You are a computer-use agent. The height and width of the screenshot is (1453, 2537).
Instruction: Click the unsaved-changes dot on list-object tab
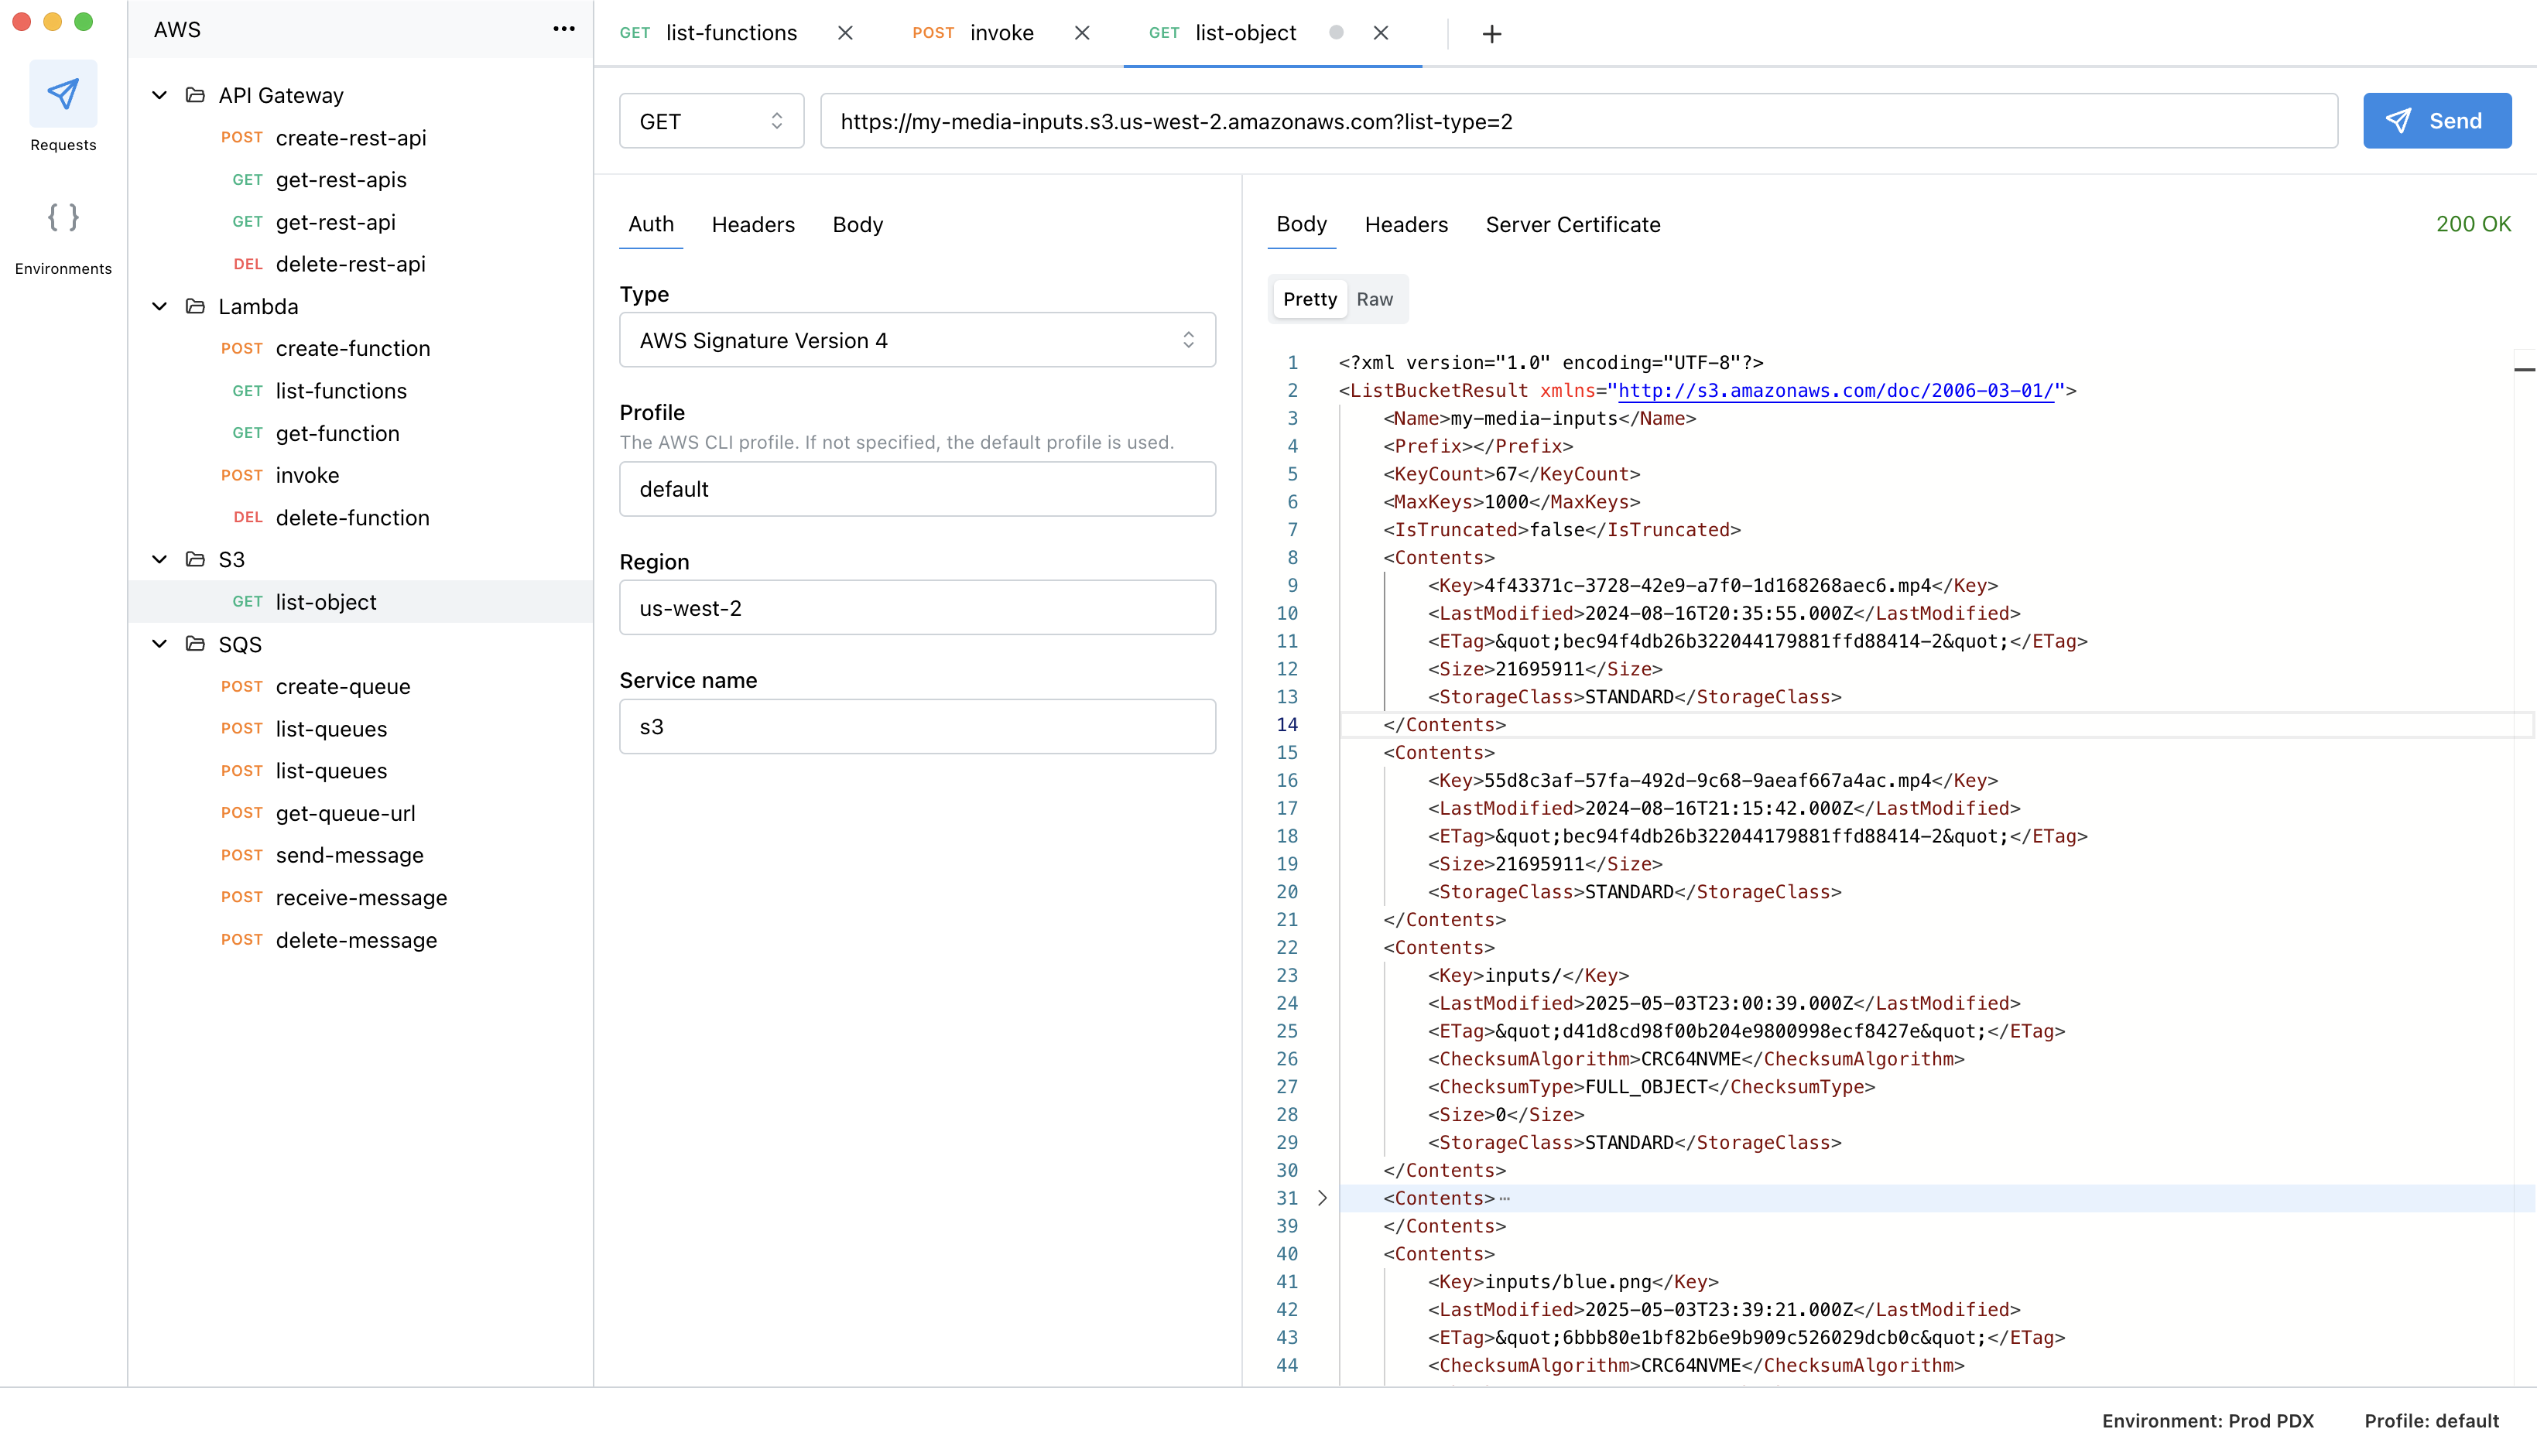1337,33
